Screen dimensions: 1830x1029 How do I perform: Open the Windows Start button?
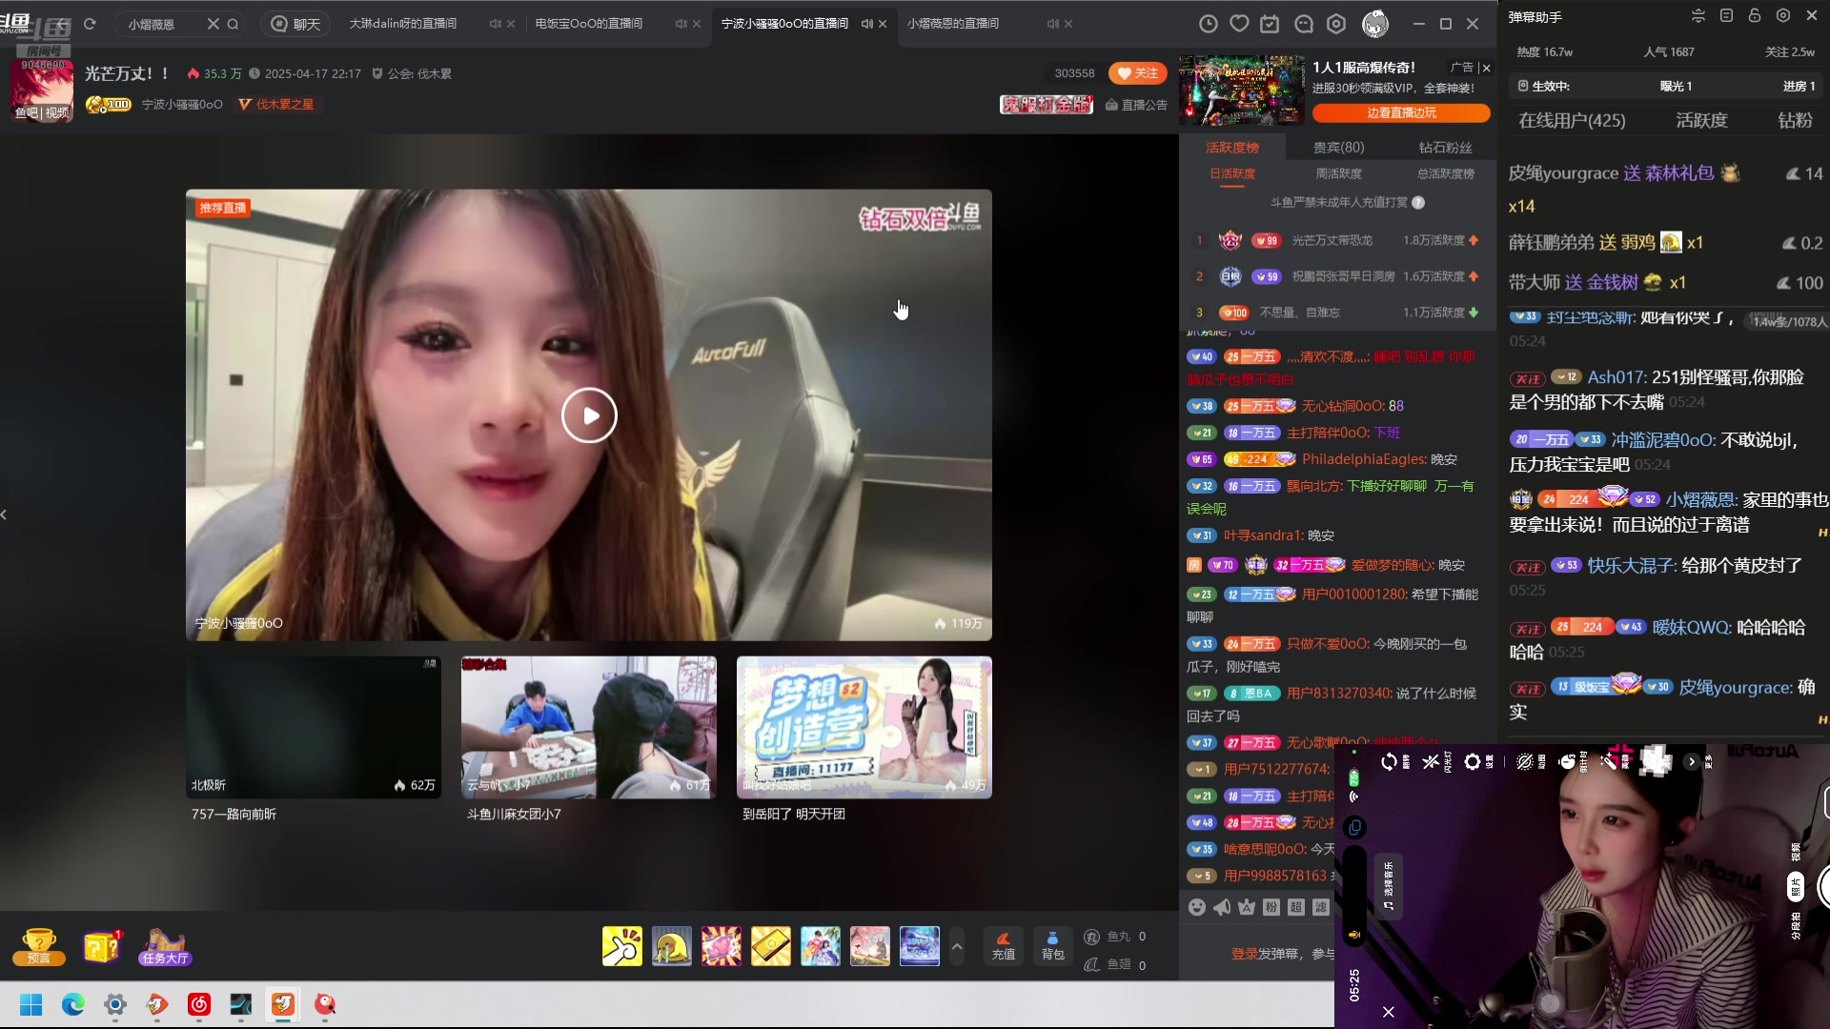pyautogui.click(x=31, y=1004)
